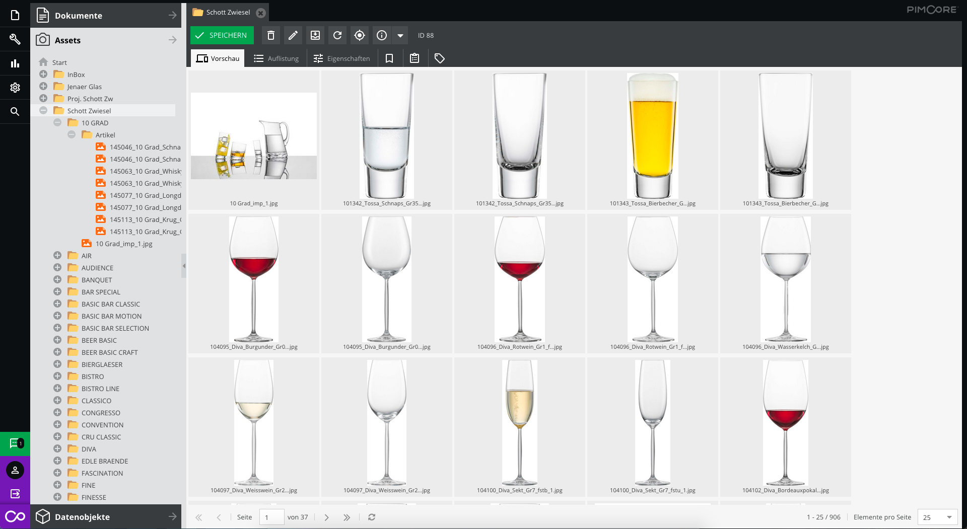Collapse the 10 GRAD folder

[57, 123]
